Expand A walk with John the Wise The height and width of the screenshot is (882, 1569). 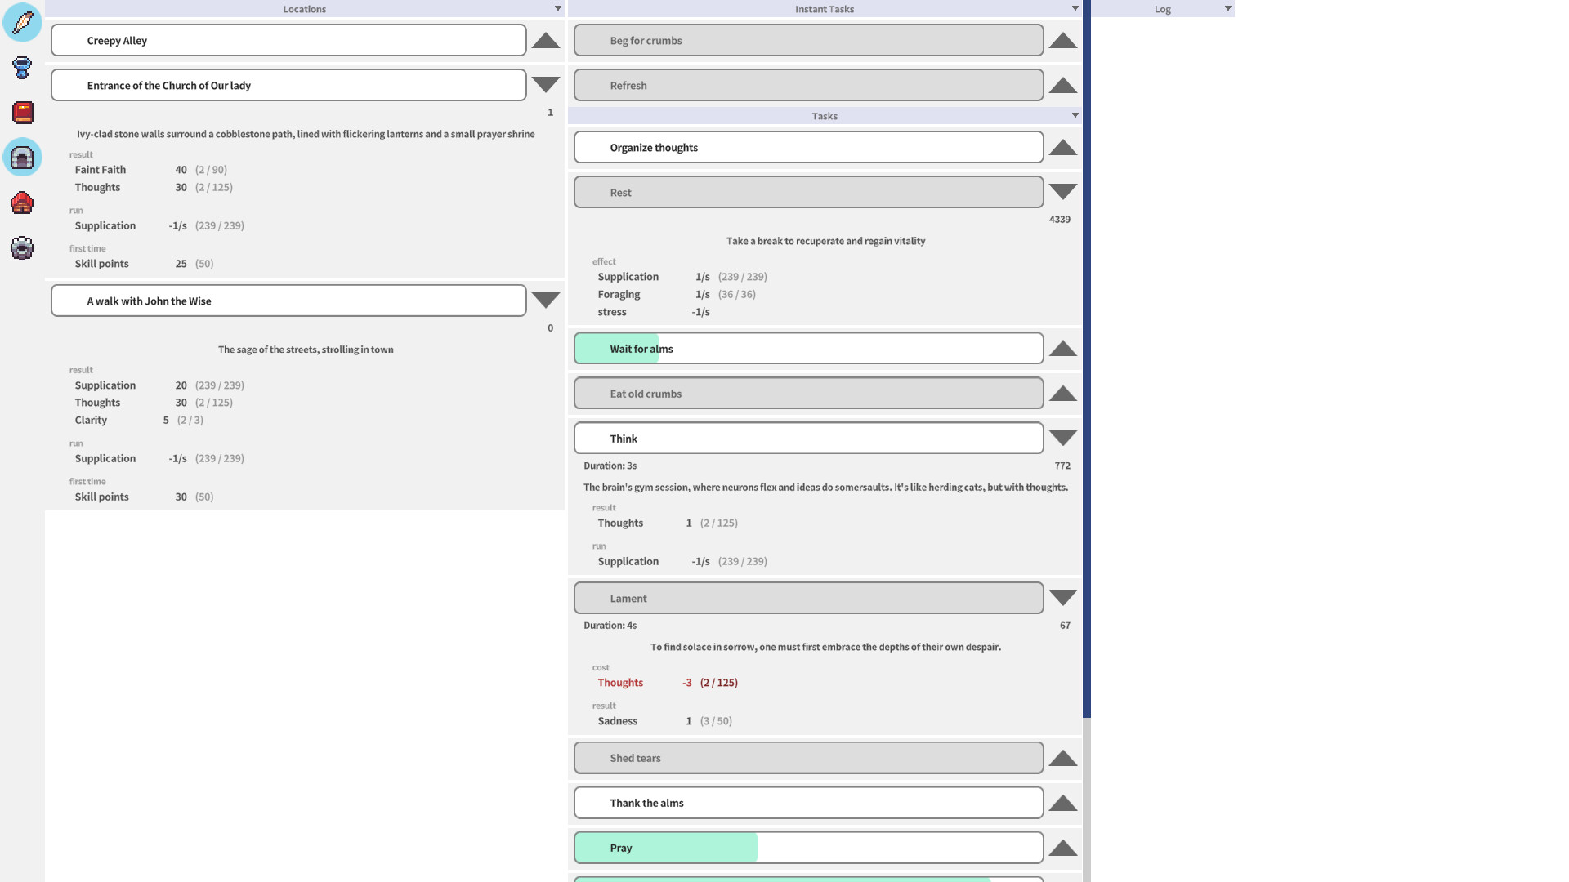click(x=545, y=301)
